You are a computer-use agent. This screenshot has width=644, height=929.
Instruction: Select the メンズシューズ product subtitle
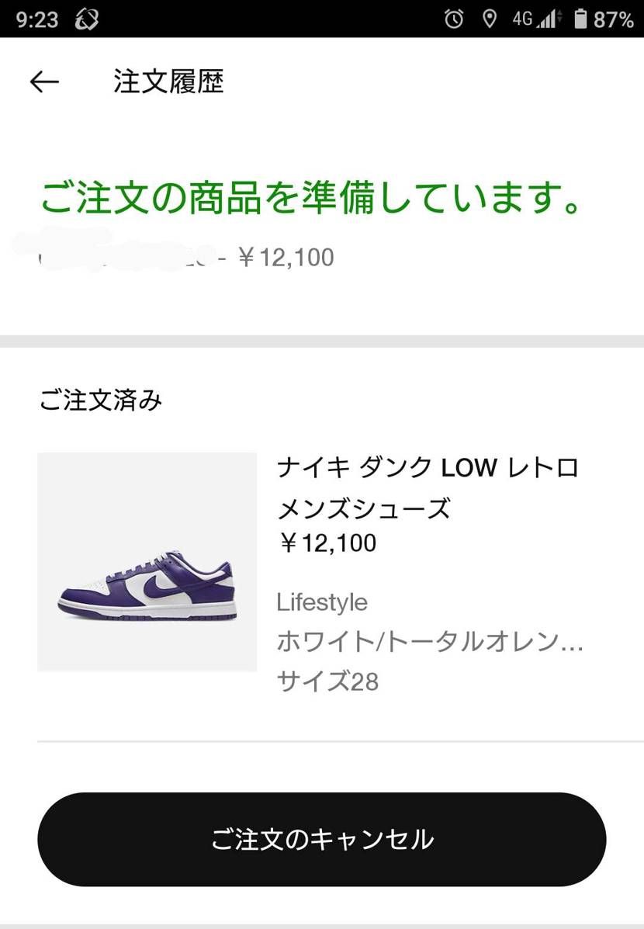click(365, 509)
